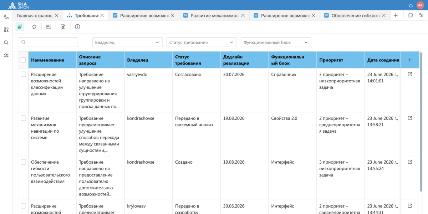Open the Владелец filter dropdown

[127, 42]
